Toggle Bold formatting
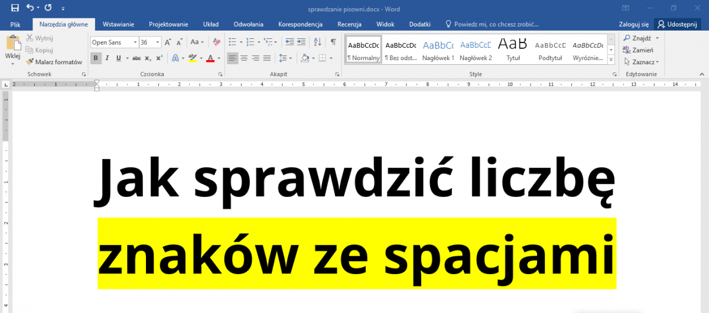Screen dimensions: 709x313 (96, 58)
